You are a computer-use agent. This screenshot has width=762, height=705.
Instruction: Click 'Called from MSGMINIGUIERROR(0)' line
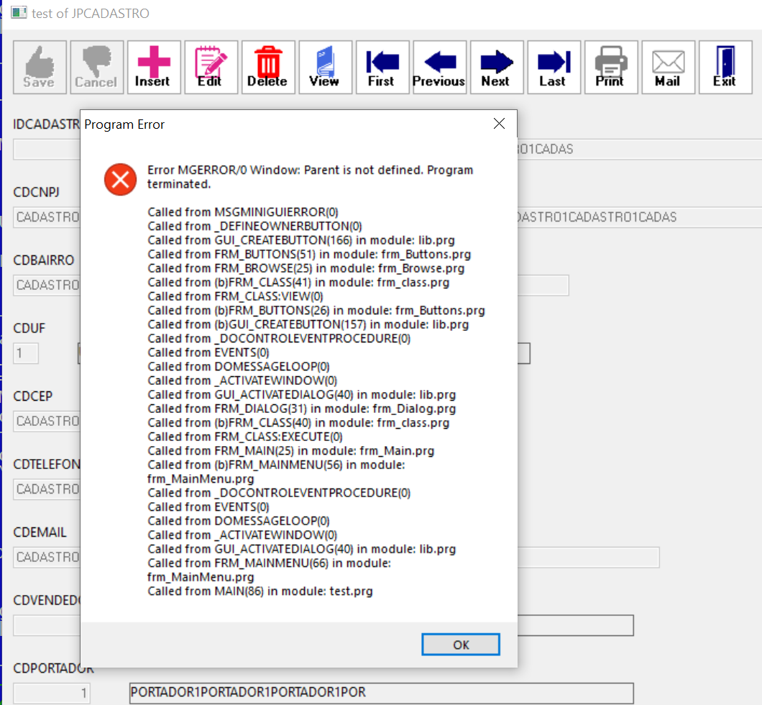(x=243, y=212)
